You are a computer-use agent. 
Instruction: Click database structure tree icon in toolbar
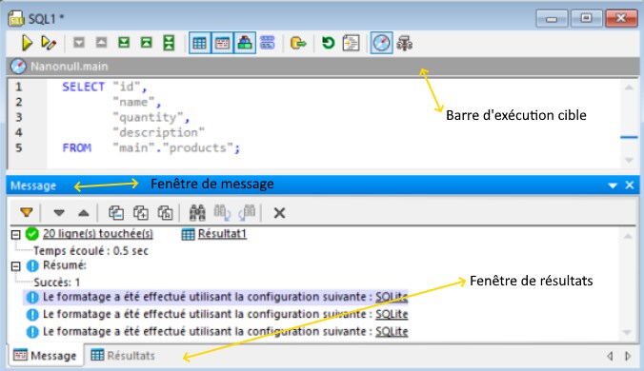405,43
